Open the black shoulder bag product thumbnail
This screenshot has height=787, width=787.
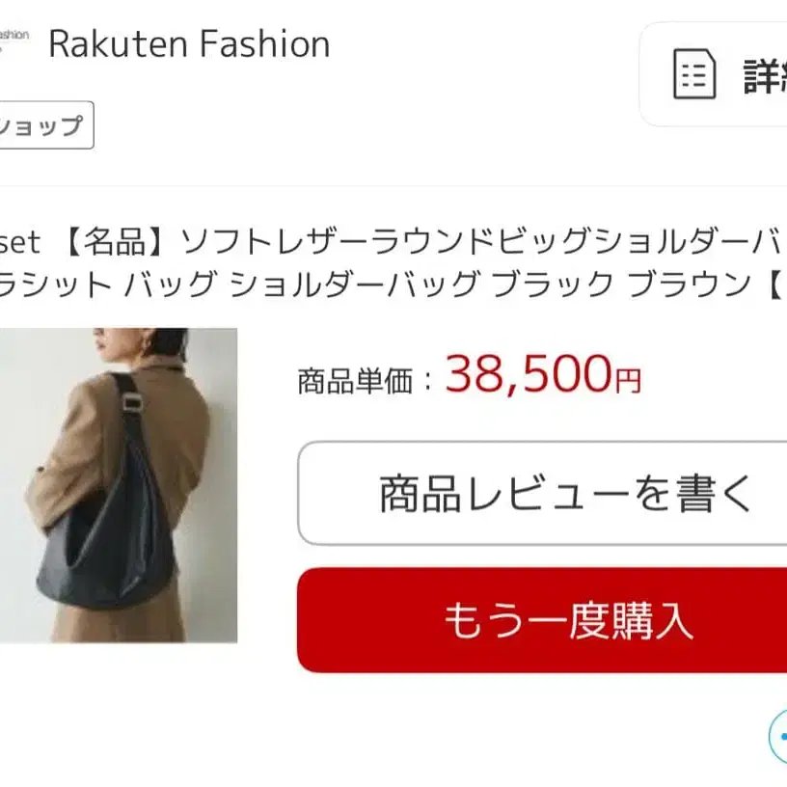click(119, 485)
